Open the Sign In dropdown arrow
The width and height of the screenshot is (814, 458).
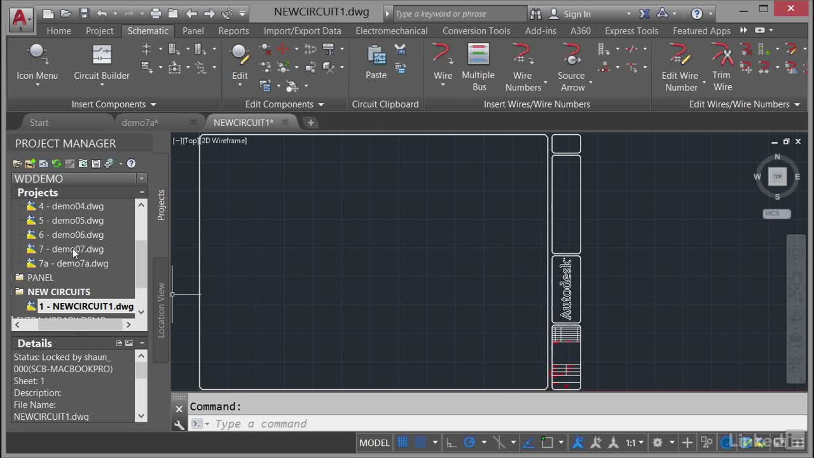pos(629,14)
